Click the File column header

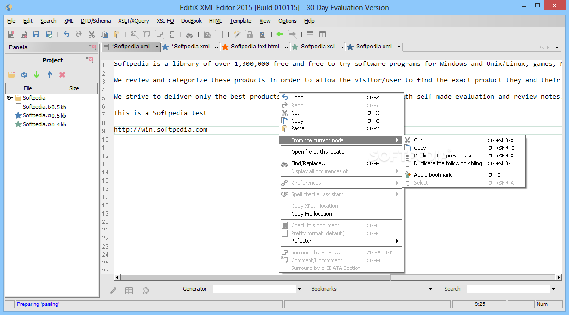(28, 88)
